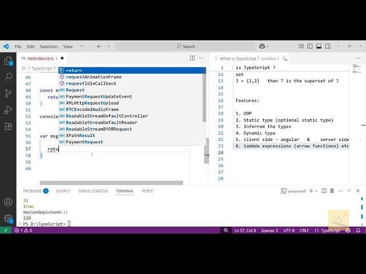The width and height of the screenshot is (366, 274).
Task: Open the Source Control view
Action: click(x=8, y=93)
